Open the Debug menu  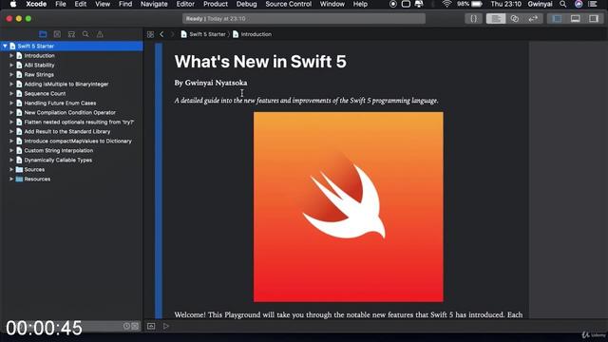(x=247, y=4)
